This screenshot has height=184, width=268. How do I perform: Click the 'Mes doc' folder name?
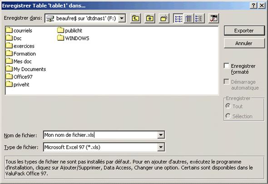point(23,61)
